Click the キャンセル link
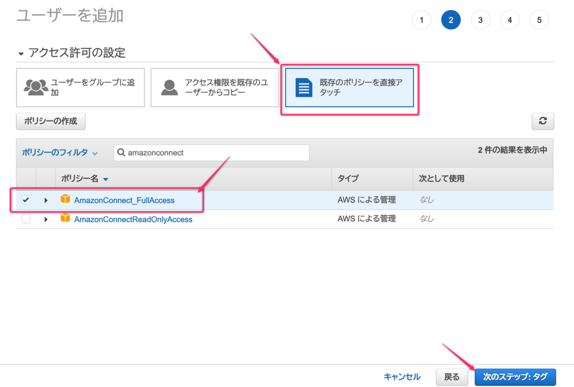Viewport: 574px width, 387px height. coord(402,377)
